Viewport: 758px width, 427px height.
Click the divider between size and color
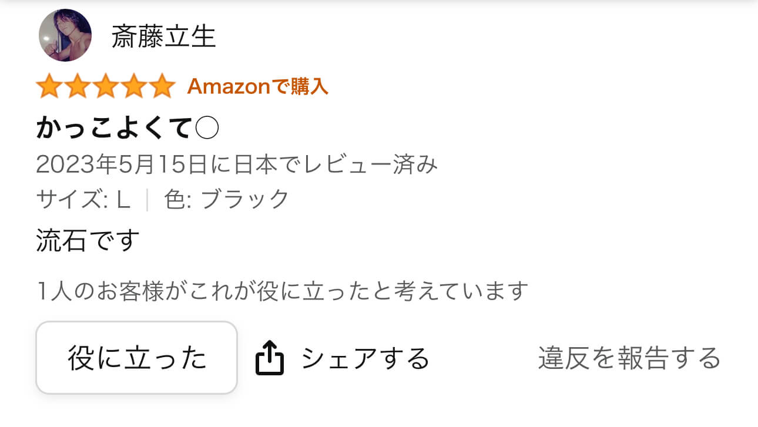(147, 200)
